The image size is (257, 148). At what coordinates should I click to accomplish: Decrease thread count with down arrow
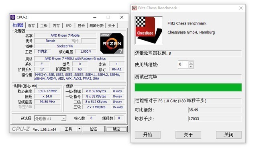click(x=191, y=67)
